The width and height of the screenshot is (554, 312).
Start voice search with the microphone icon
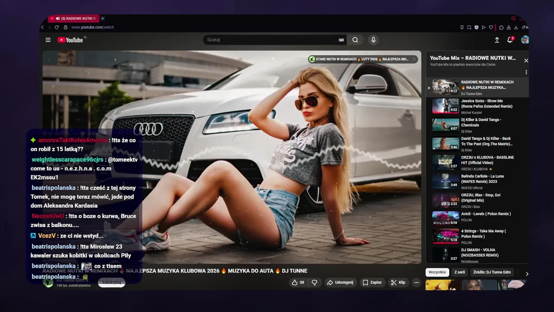pos(373,40)
